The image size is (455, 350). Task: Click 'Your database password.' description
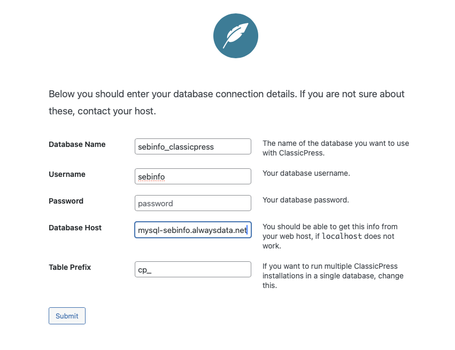click(305, 200)
